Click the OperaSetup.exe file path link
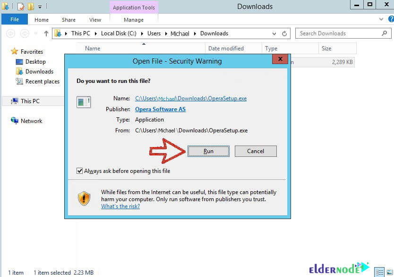The image size is (394, 277). [x=191, y=98]
